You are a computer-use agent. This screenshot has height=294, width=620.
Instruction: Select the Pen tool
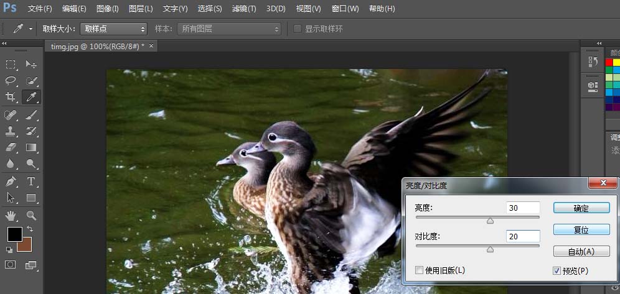11,181
